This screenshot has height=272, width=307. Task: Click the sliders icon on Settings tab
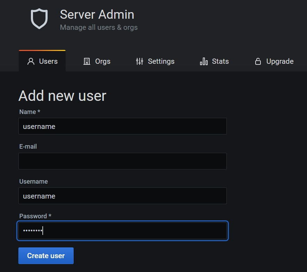(140, 61)
